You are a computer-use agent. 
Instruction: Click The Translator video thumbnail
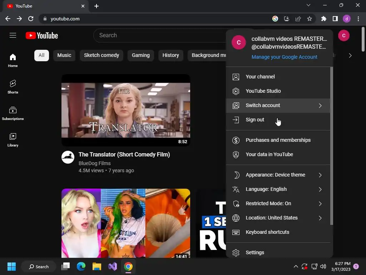(126, 110)
